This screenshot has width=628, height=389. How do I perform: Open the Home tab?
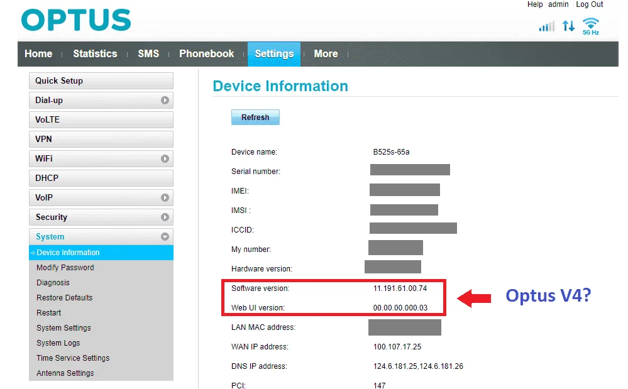(38, 53)
